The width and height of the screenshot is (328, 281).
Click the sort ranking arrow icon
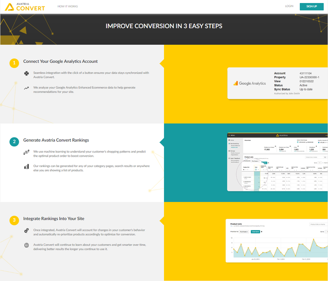pyautogui.click(x=26, y=152)
